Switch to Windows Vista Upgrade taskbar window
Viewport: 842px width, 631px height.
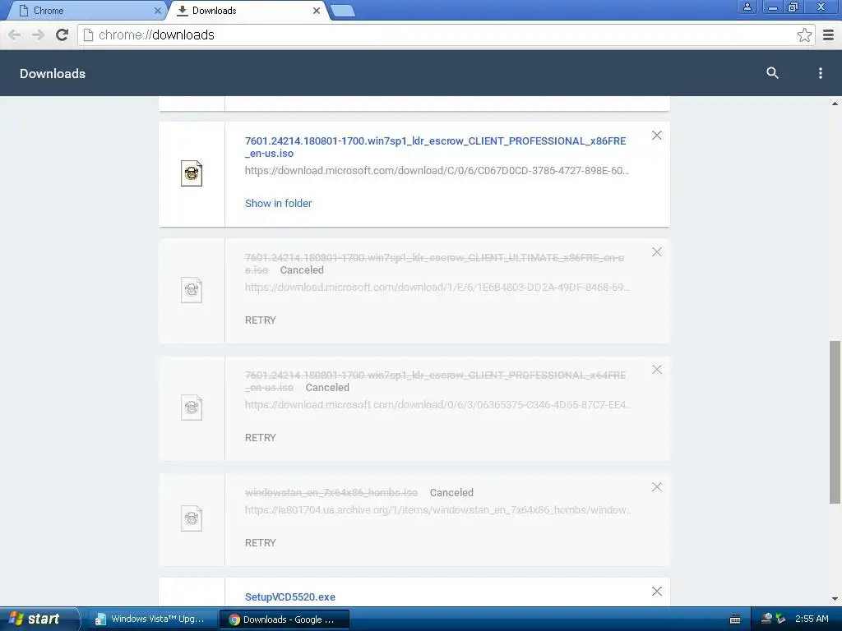click(152, 619)
